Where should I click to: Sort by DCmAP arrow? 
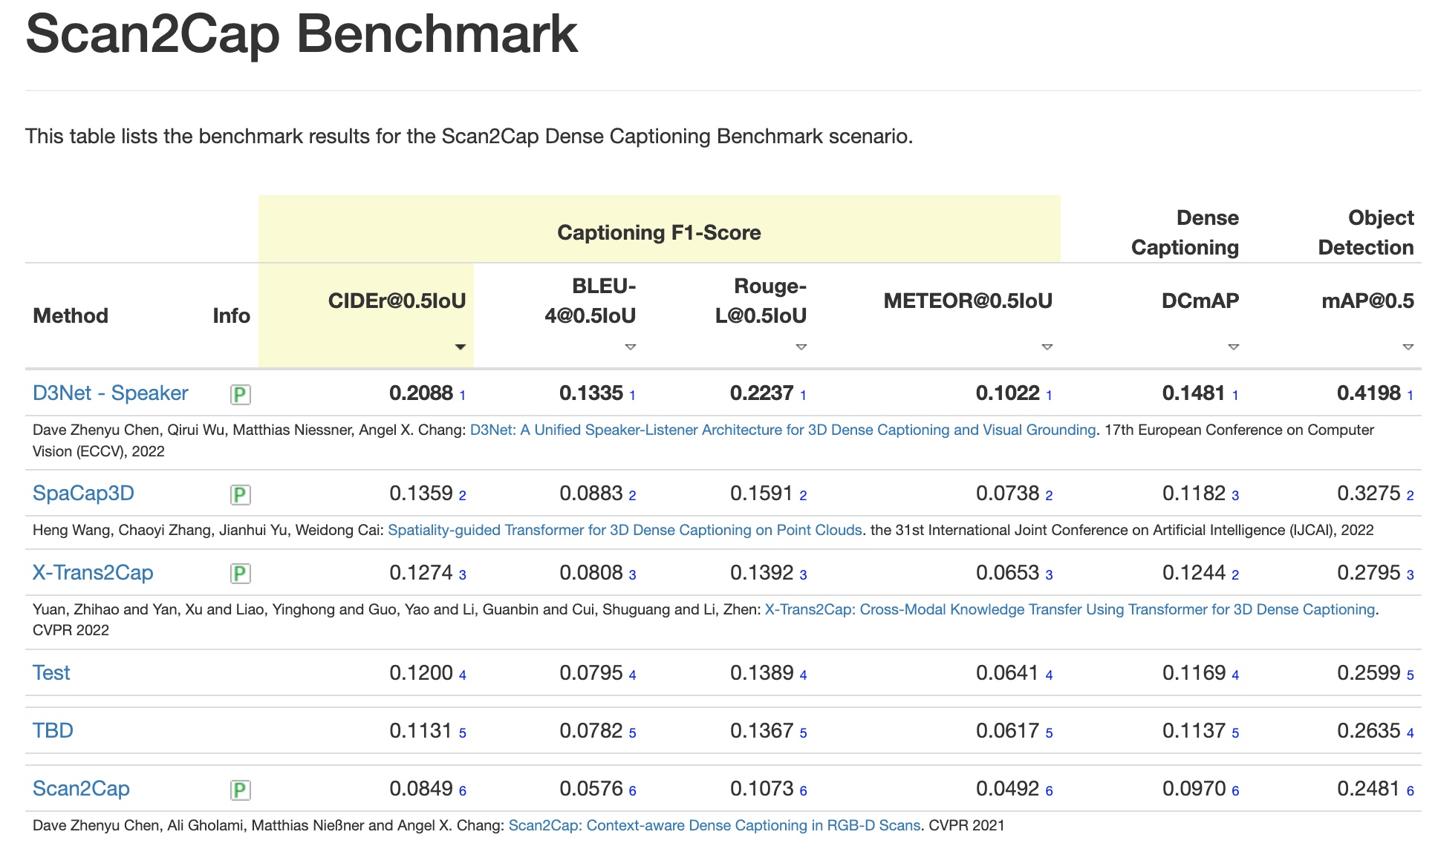click(1233, 347)
